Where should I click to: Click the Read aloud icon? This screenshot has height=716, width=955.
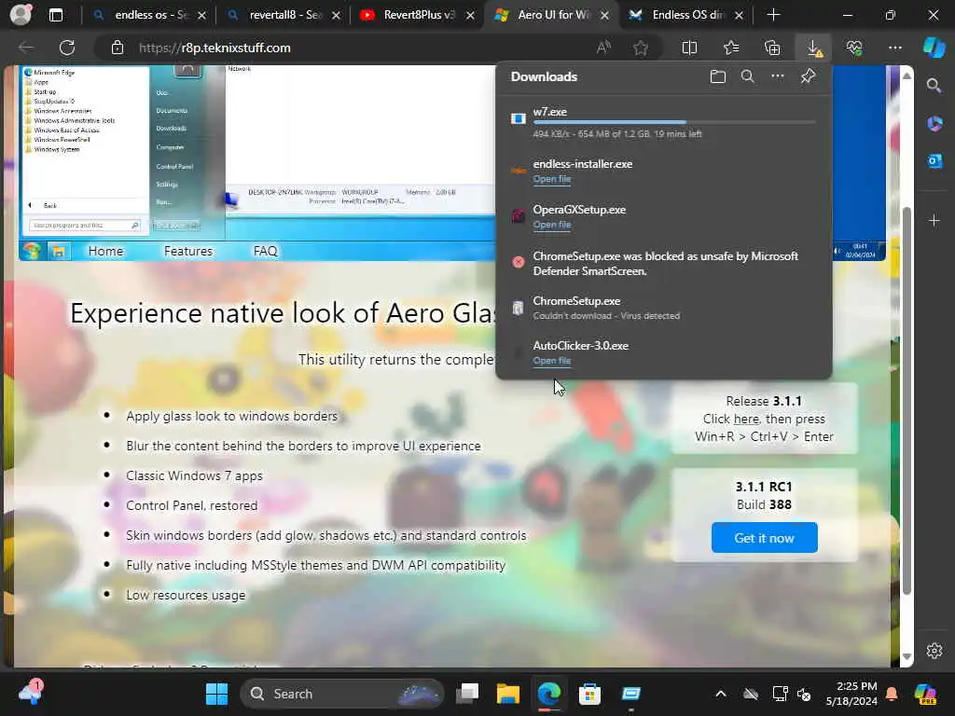tap(603, 48)
